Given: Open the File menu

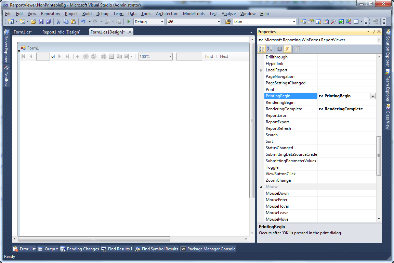Looking at the screenshot, I should pos(8,14).
